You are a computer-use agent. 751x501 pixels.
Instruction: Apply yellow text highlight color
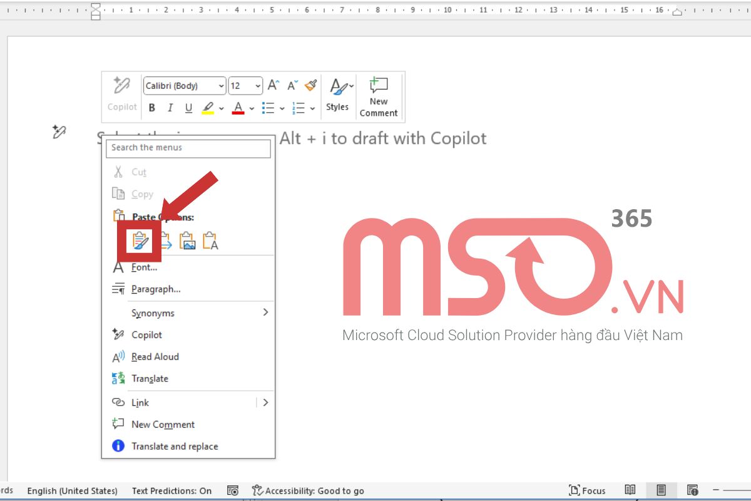click(x=208, y=108)
